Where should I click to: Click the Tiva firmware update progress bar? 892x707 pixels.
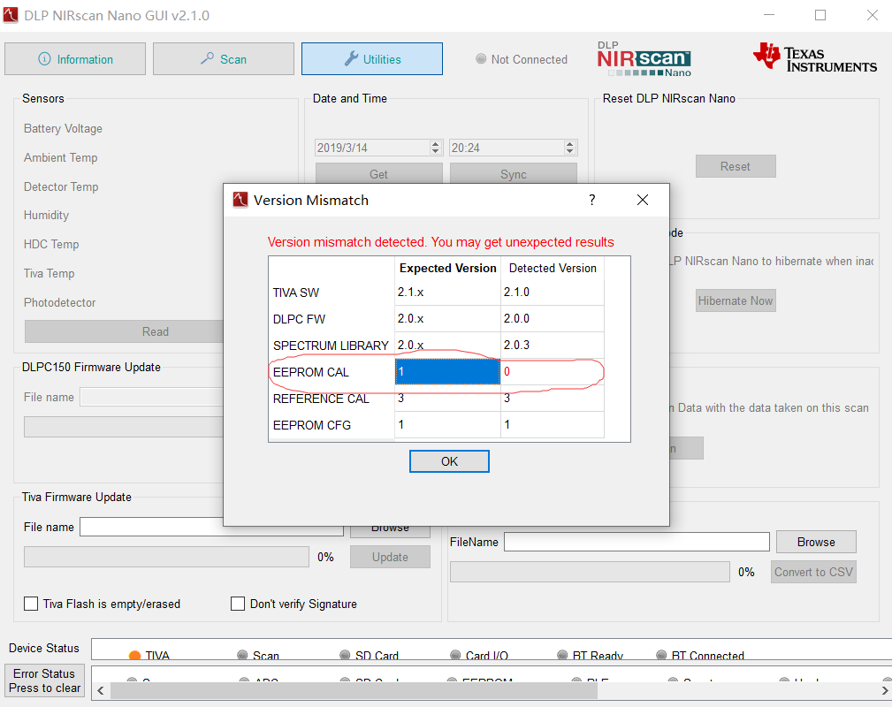point(166,557)
